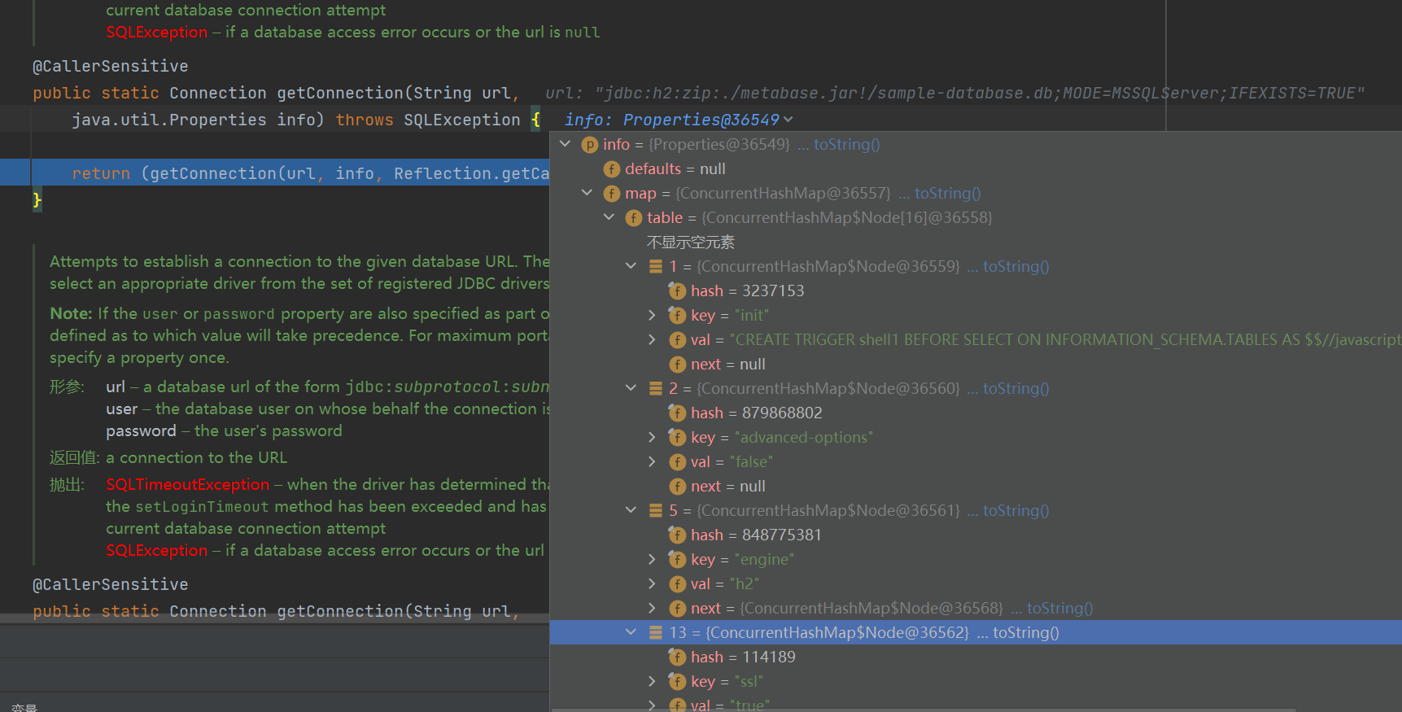
Task: Expand the val = "h2" field
Action: point(652,583)
